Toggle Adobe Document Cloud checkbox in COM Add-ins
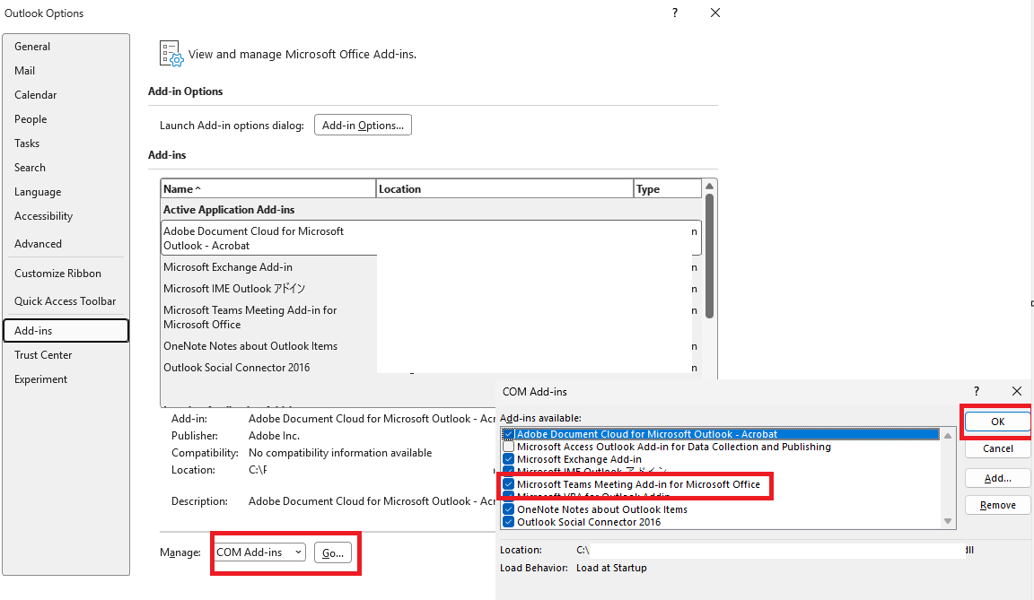This screenshot has width=1034, height=600. 508,434
